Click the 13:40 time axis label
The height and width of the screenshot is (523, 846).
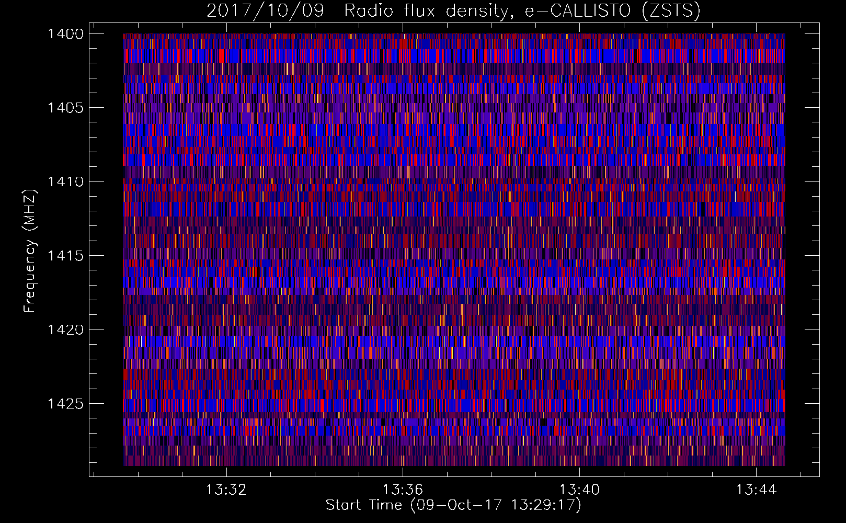(579, 490)
